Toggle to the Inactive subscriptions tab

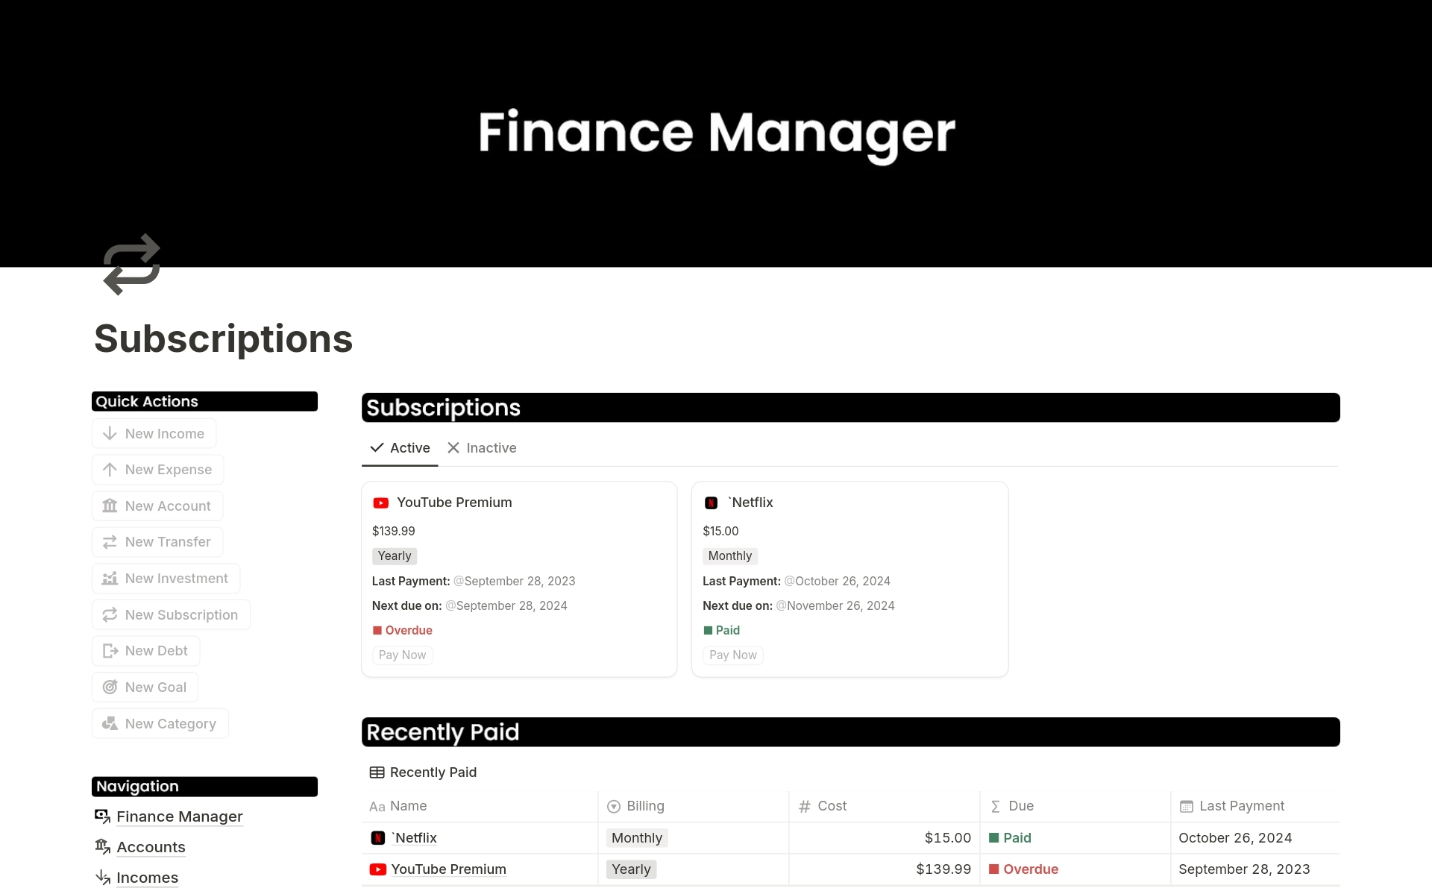(x=490, y=447)
